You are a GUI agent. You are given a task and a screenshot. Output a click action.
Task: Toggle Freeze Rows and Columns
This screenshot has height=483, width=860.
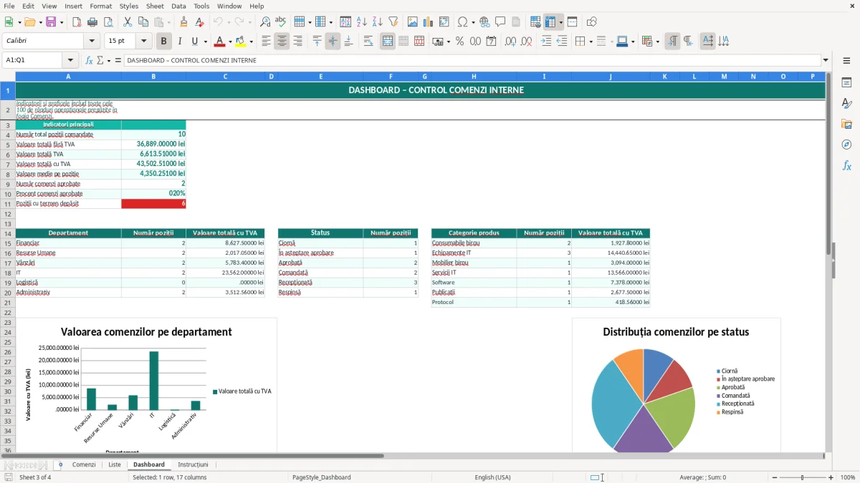pyautogui.click(x=550, y=22)
